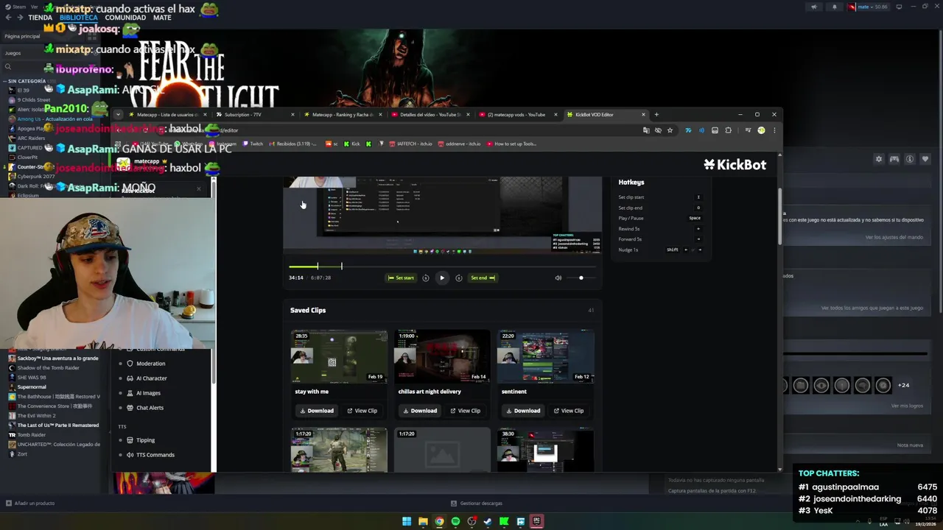
Task: Download 'chillas art night delivery' clip
Action: click(420, 411)
